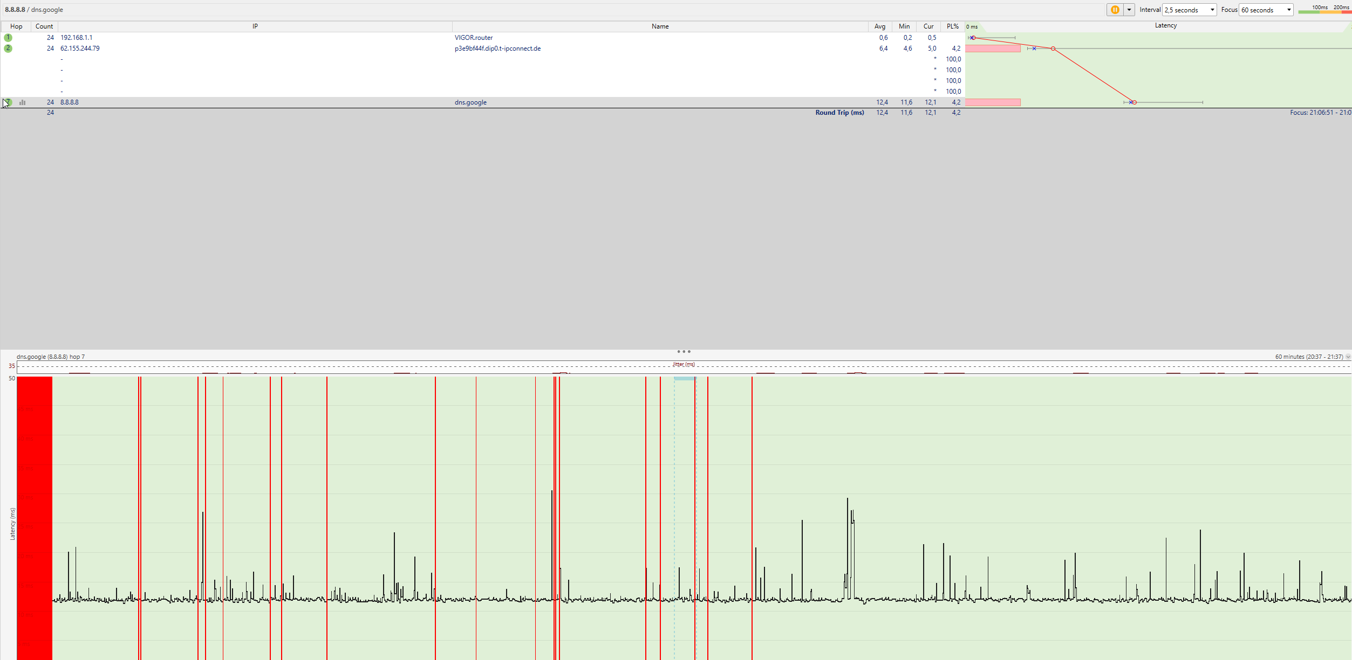Click the 8.8.8.8 / dns.google target title

pos(34,10)
